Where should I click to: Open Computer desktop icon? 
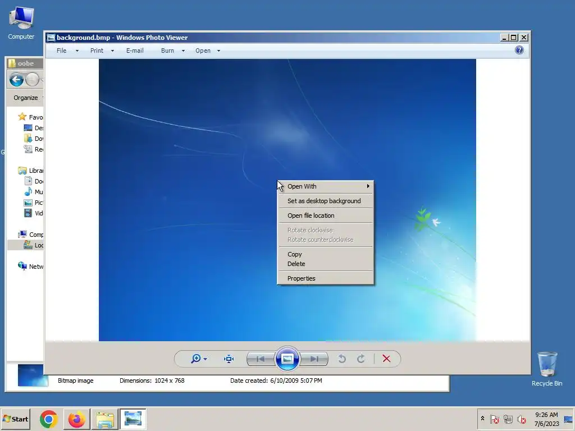[x=21, y=23]
